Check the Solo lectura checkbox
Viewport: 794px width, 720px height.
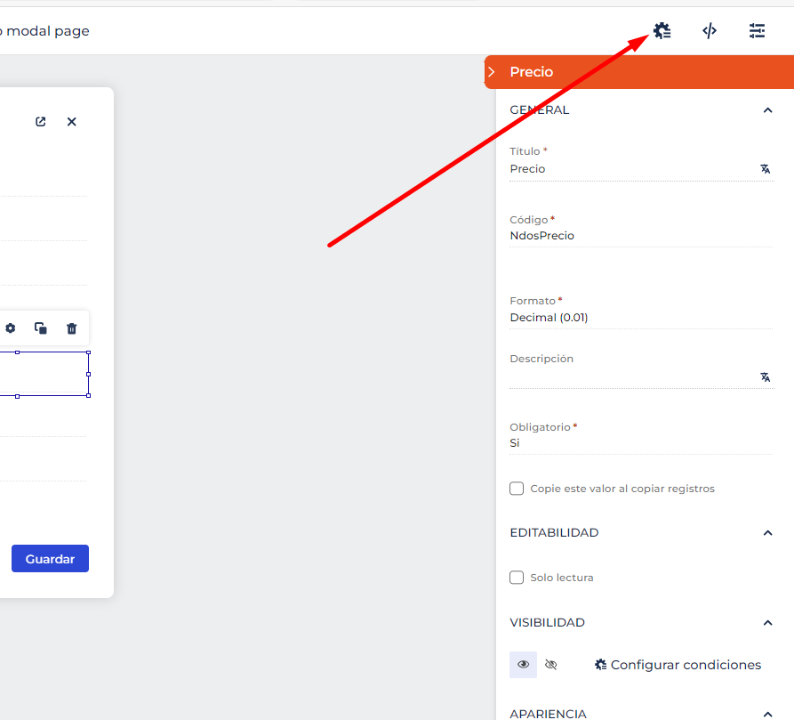pyautogui.click(x=517, y=578)
